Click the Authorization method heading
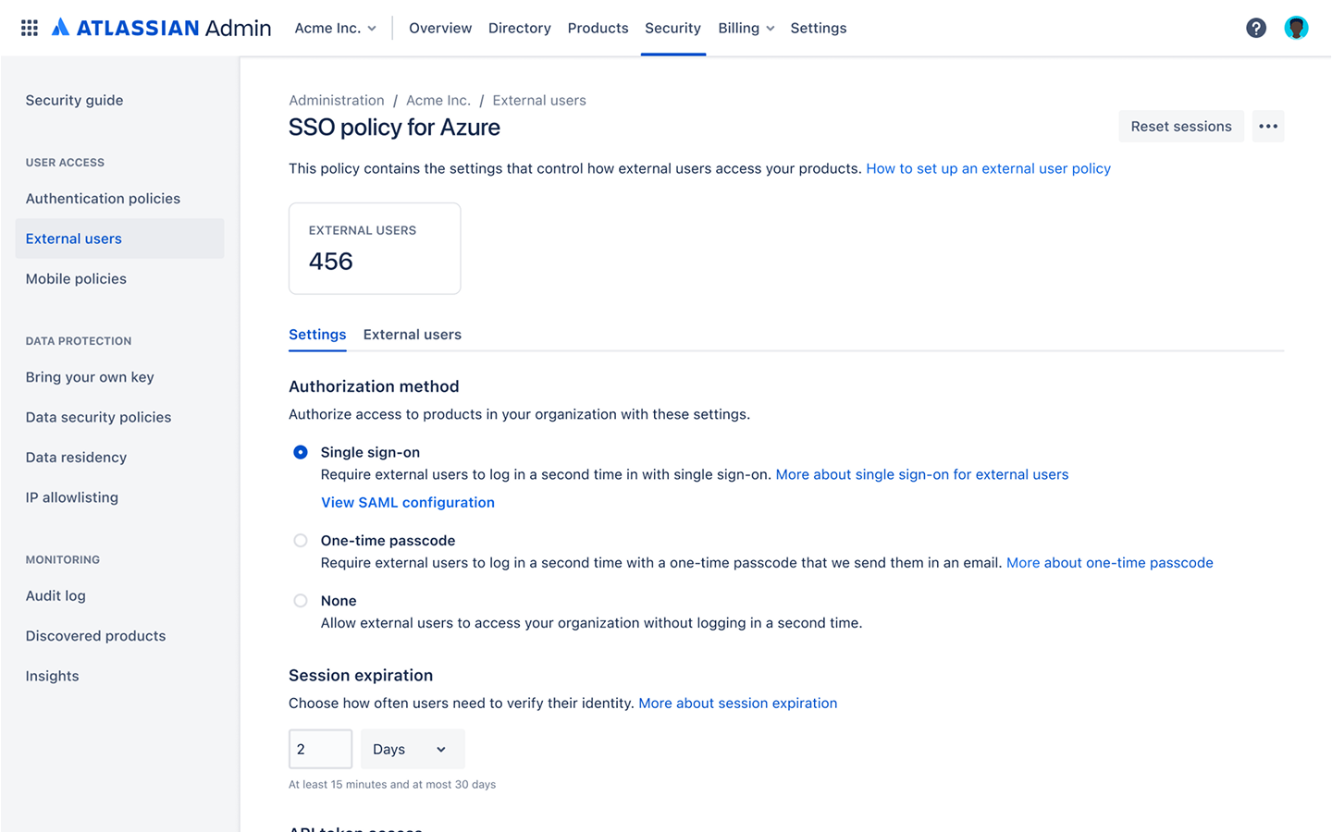Viewport: 1332px width, 832px height. point(374,386)
